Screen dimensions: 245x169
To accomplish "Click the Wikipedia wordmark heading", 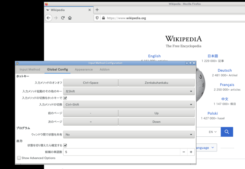I will point(183,39).
